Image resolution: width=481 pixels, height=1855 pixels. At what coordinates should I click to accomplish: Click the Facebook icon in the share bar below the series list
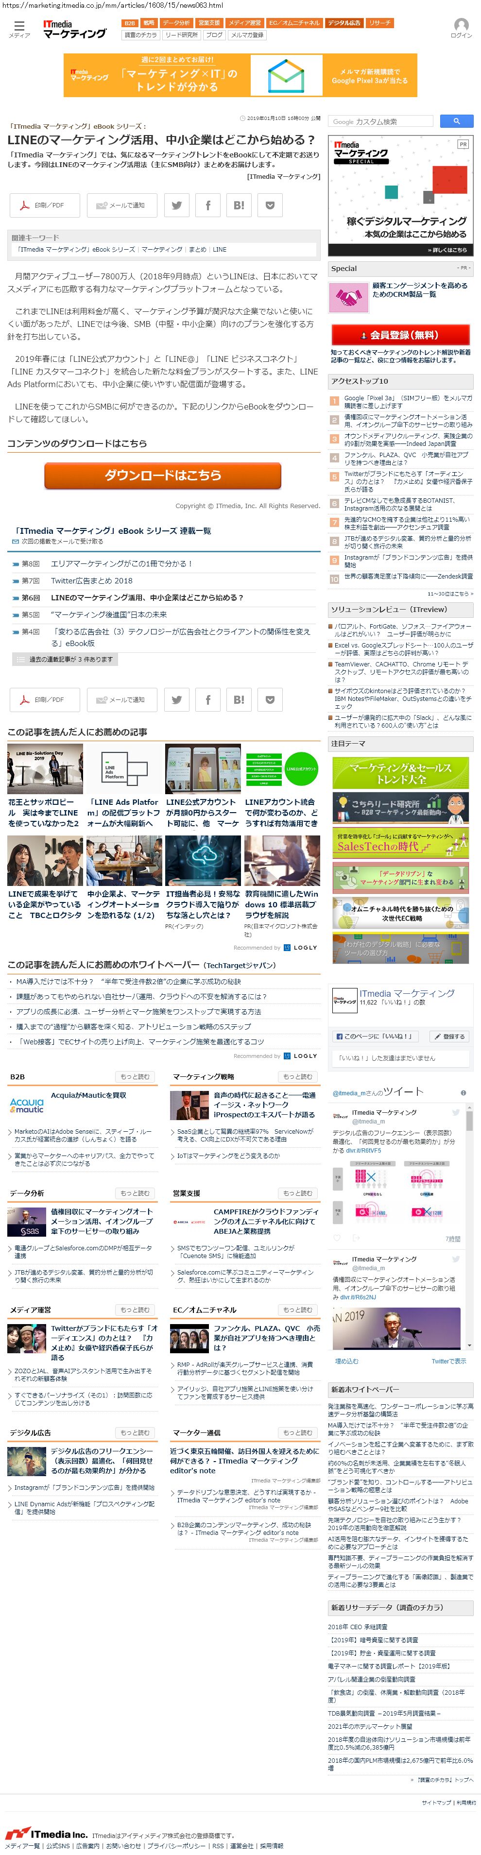coord(208,699)
